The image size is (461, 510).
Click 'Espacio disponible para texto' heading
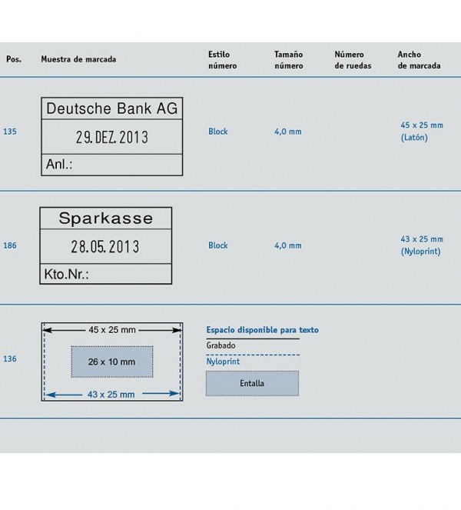[x=263, y=330]
